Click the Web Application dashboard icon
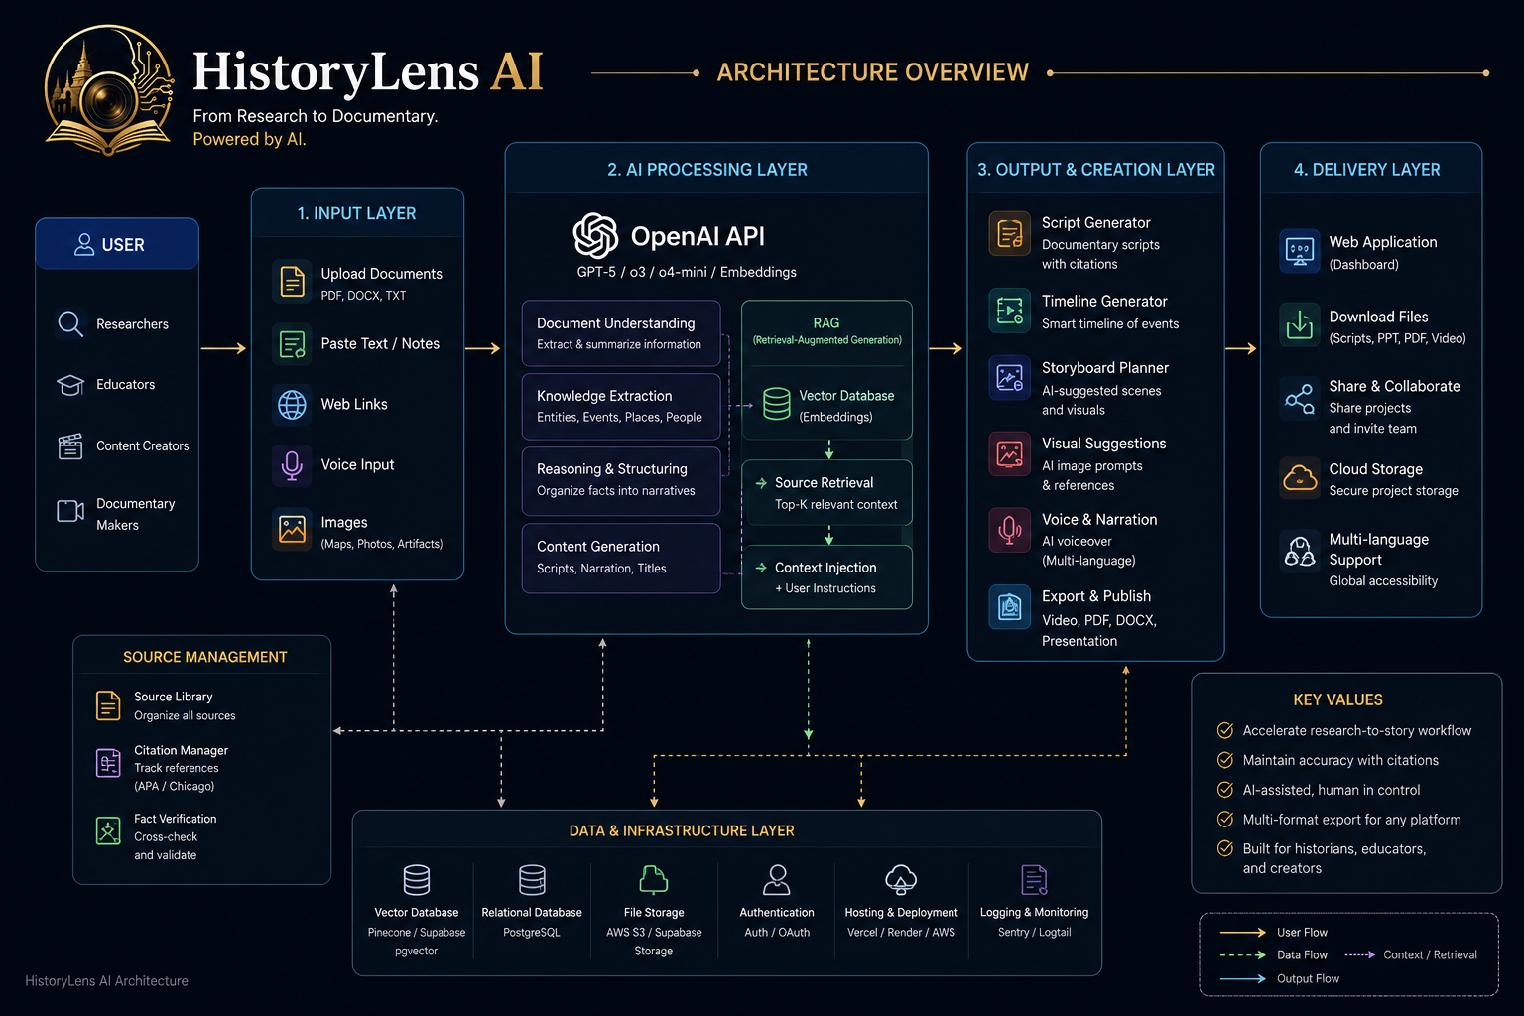 [x=1299, y=250]
